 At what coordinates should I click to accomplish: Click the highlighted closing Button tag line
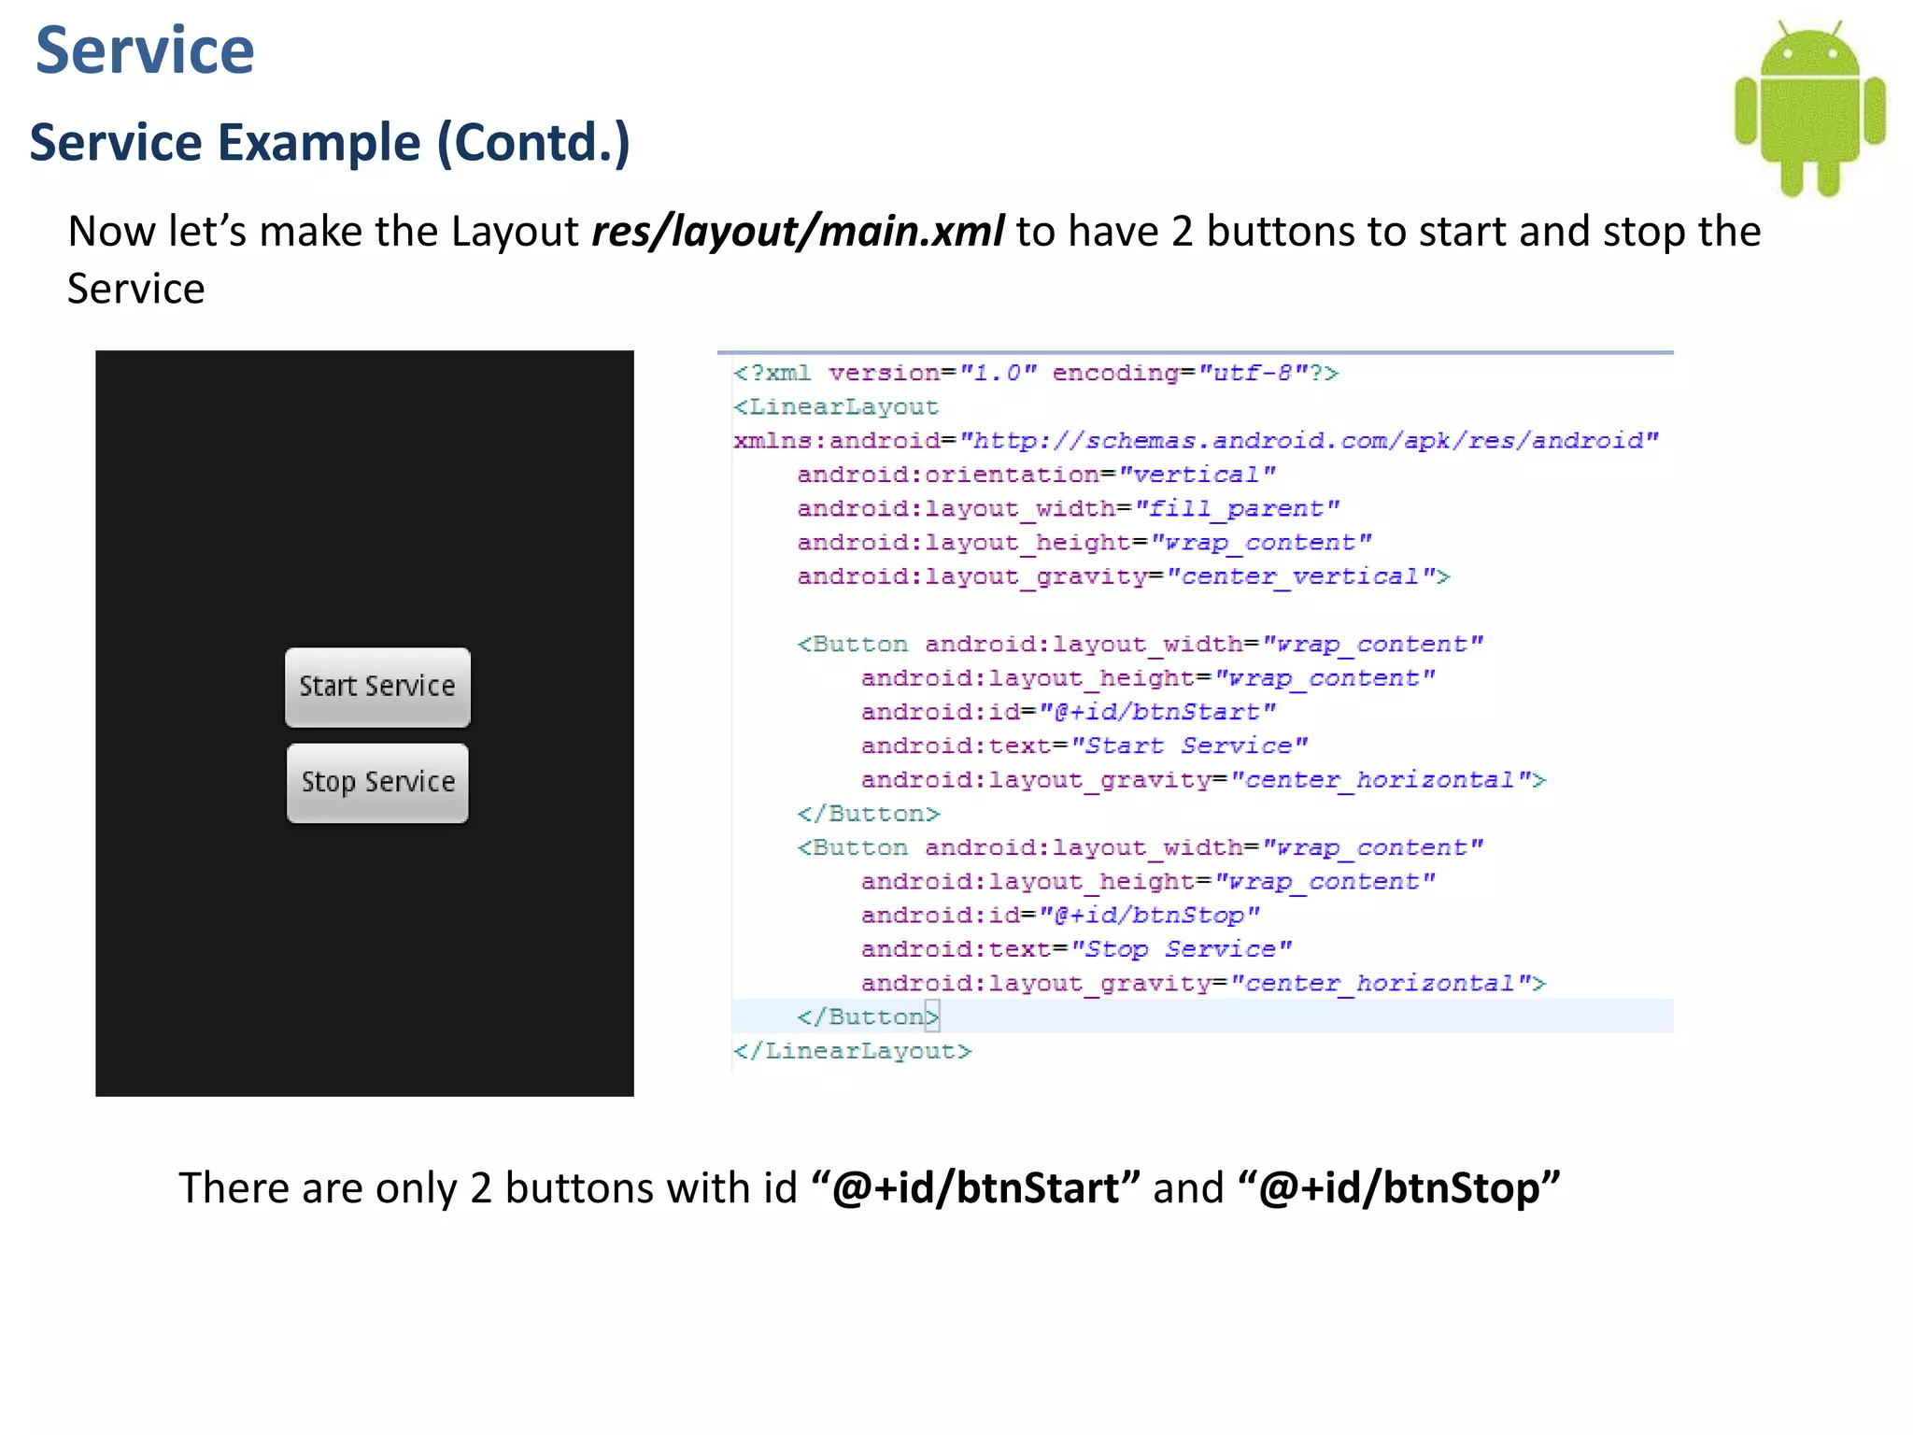point(867,1016)
